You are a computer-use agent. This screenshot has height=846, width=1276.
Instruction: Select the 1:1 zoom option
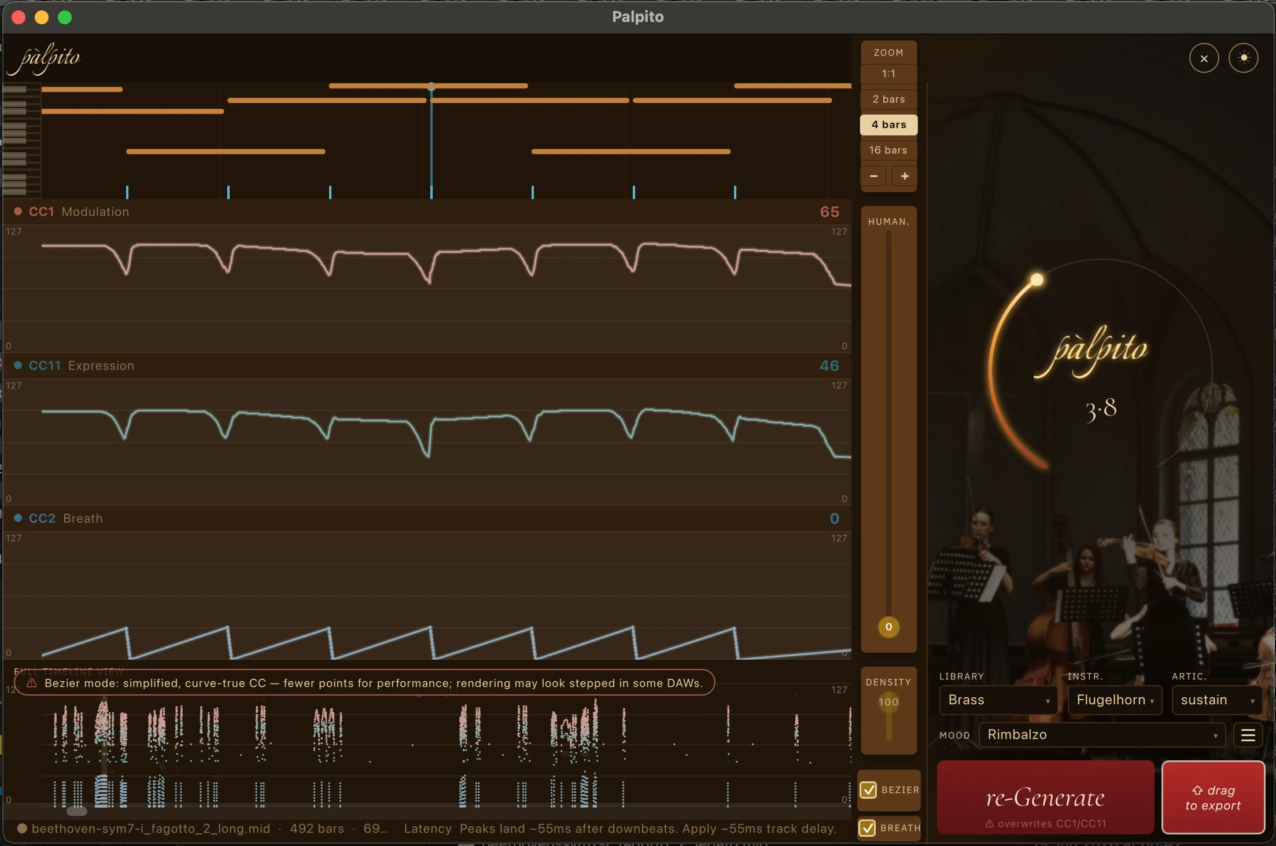[x=888, y=74]
